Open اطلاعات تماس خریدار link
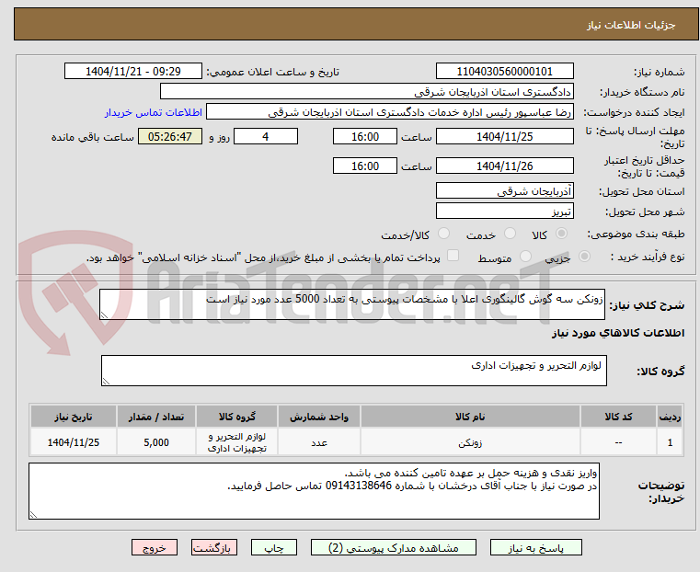700x572 pixels. pos(154,112)
